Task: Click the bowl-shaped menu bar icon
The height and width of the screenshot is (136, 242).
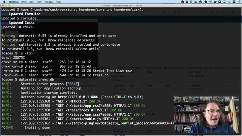Action: pos(196,2)
